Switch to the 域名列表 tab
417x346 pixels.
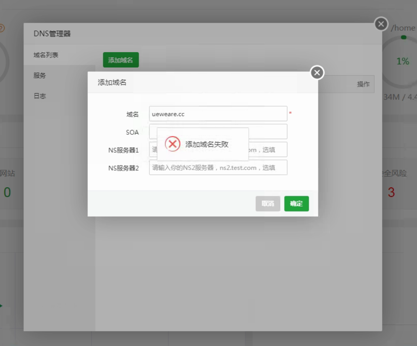tap(46, 55)
